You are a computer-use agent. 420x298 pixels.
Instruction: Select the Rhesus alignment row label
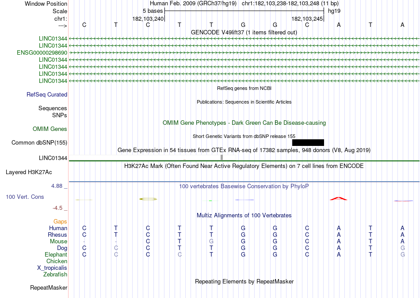click(x=57, y=235)
